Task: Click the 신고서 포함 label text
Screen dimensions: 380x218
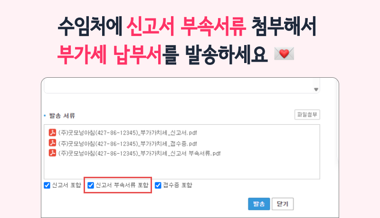Action: pos(66,185)
